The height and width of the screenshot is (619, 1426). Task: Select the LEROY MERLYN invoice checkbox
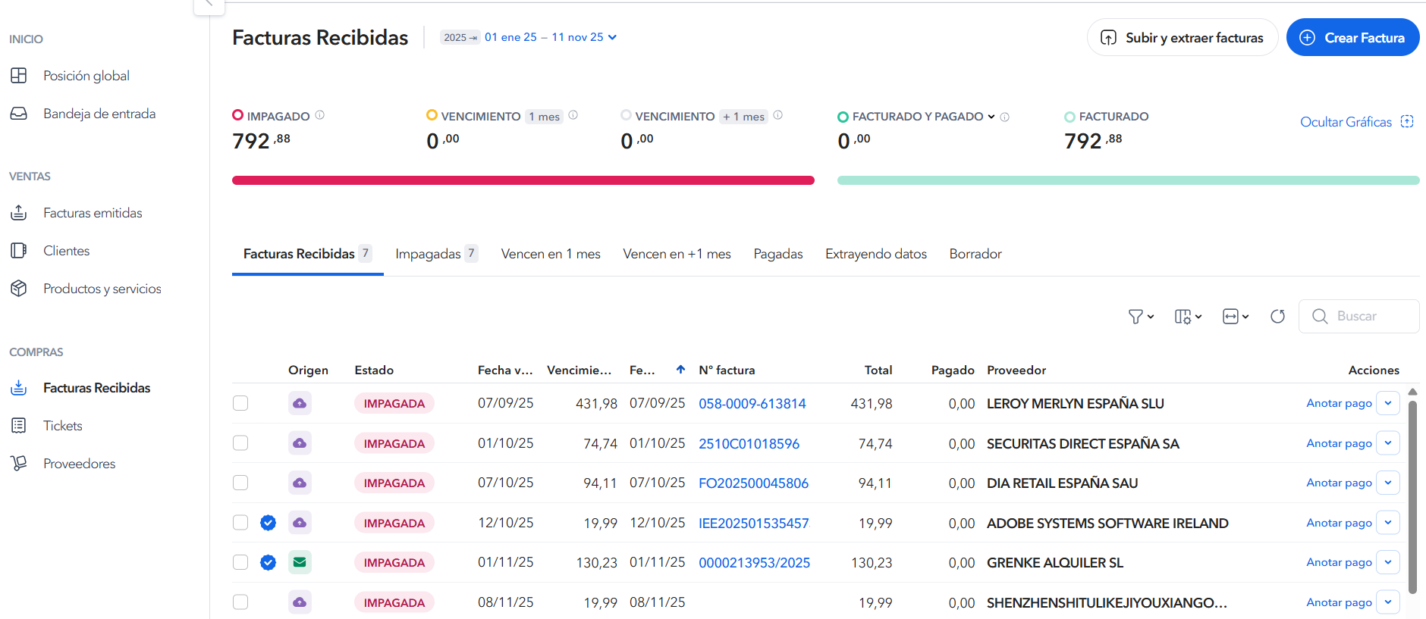pyautogui.click(x=240, y=403)
